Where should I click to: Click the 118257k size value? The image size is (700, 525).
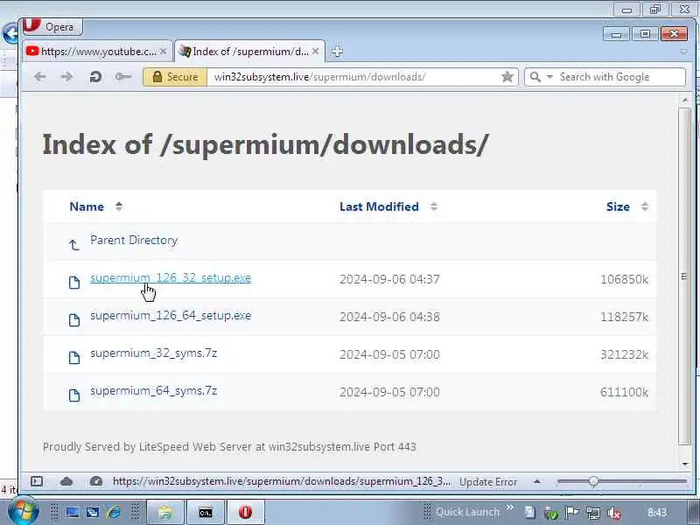point(624,317)
